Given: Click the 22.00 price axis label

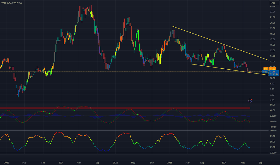Looking at the screenshot, I should click(x=273, y=12).
